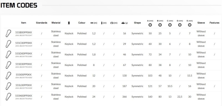Screen dimensions: 222x106
Task: Click the info icon under D (mm)
Action: (x=180, y=25)
